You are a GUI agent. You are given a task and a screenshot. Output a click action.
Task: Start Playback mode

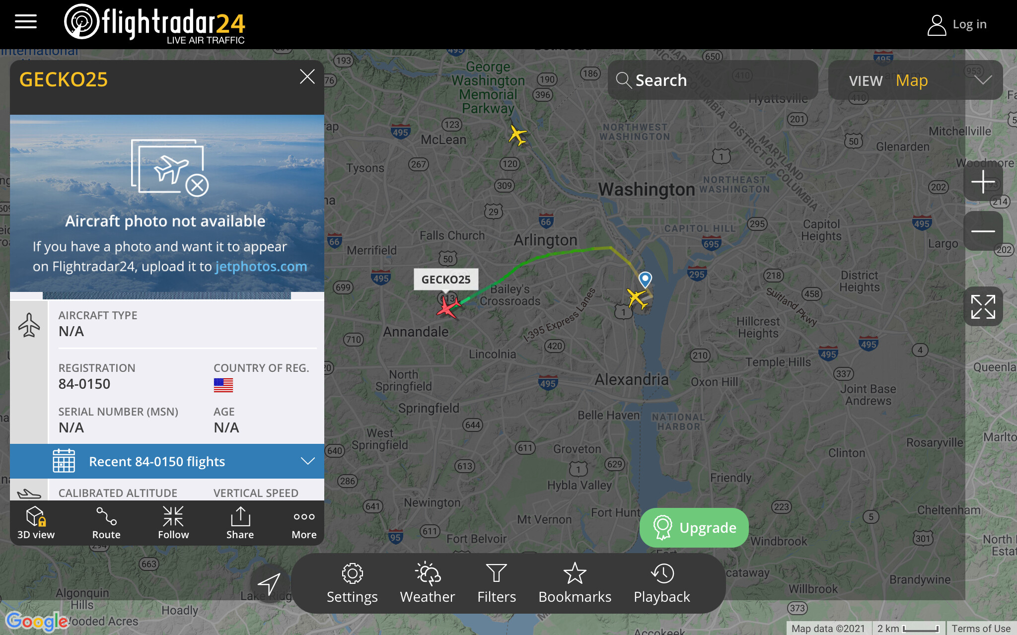pos(662,583)
